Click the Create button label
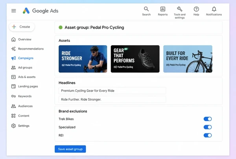This screenshot has height=159, width=236. point(25,27)
